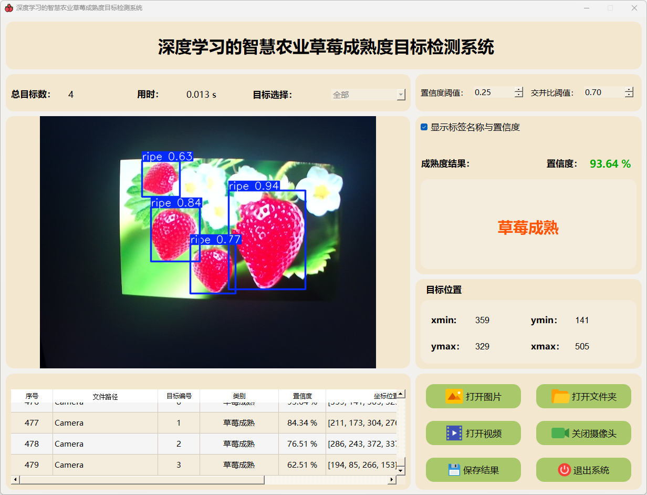Screen dimensions: 647x495
Task: Click the image icon on Open Picture button
Action: pos(454,396)
